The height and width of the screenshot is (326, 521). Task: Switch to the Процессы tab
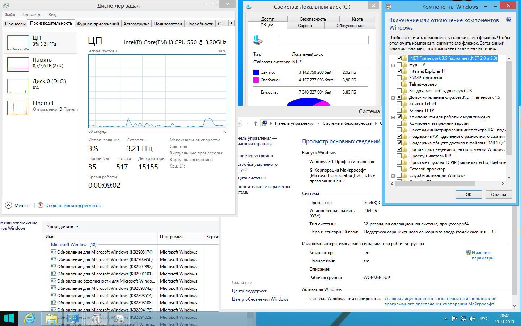coord(15,24)
